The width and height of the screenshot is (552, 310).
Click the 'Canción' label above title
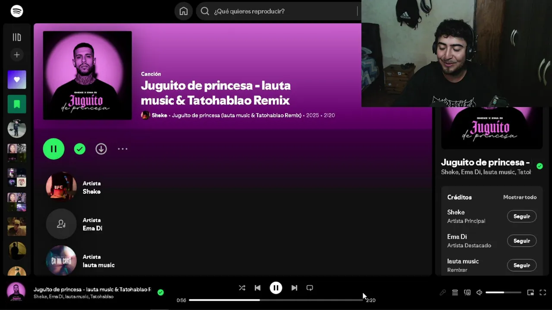151,74
